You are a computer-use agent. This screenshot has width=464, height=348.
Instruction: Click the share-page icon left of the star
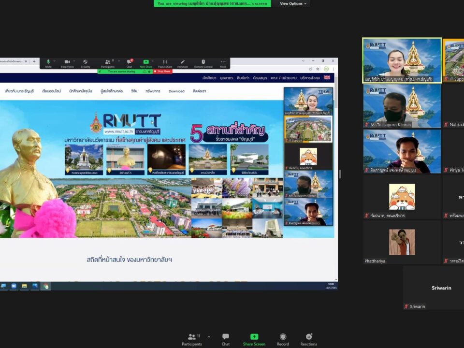tap(310, 69)
